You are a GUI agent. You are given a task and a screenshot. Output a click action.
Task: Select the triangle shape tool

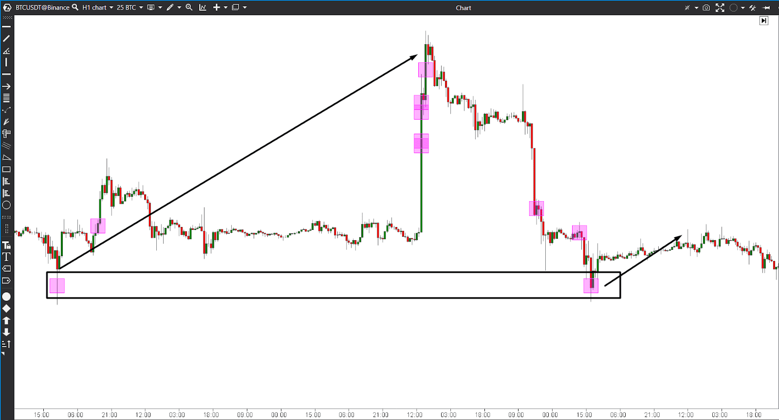pyautogui.click(x=6, y=157)
